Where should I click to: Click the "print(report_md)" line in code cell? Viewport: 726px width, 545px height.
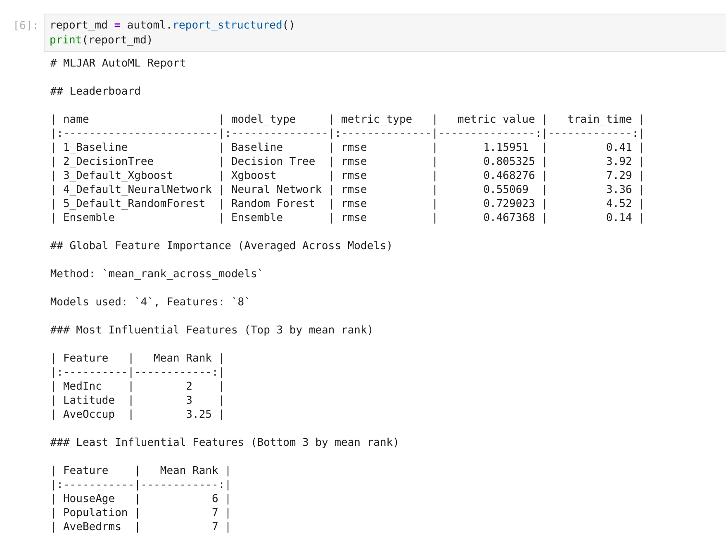(101, 40)
